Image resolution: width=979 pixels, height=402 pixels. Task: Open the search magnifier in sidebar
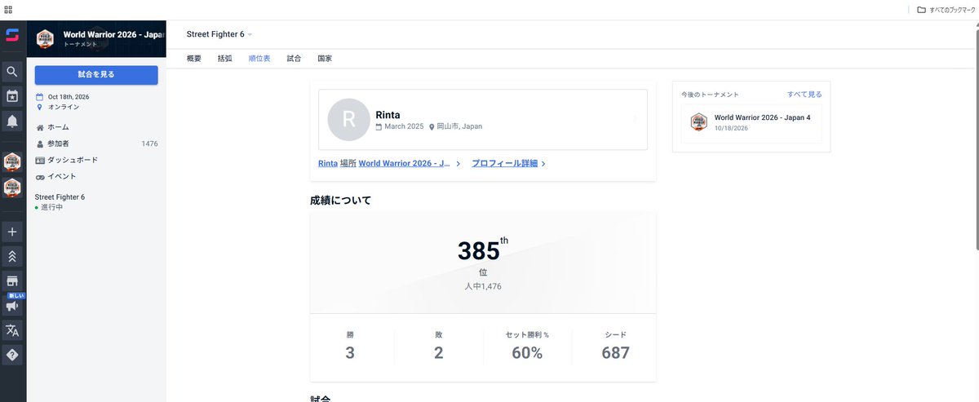[x=12, y=72]
